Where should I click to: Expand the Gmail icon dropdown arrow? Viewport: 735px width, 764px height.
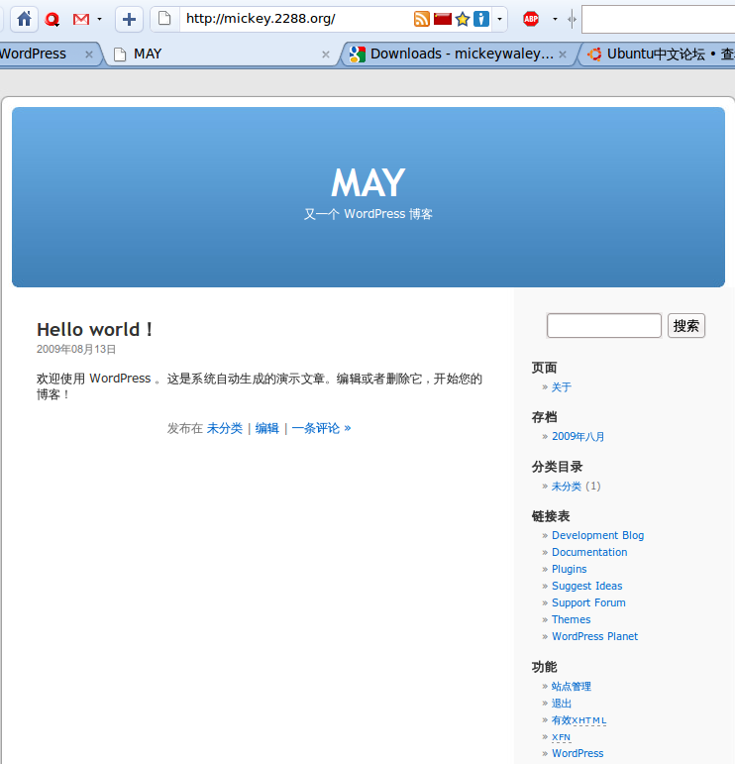coord(99,20)
